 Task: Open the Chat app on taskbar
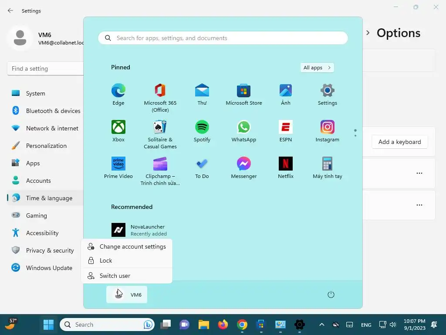pyautogui.click(x=184, y=325)
